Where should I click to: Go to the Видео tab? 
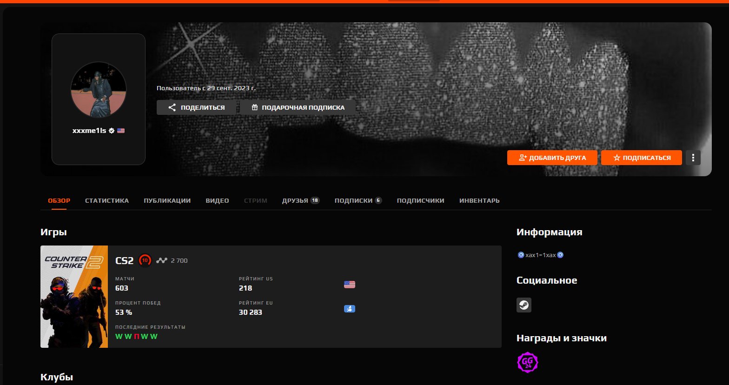tap(218, 201)
